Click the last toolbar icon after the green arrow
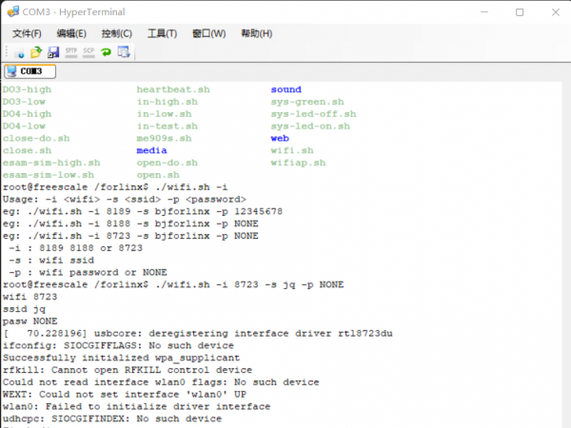The height and width of the screenshot is (428, 571). coord(123,51)
